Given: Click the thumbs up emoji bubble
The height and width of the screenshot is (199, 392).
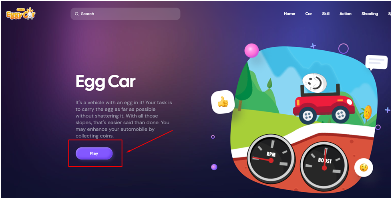Looking at the screenshot, I should point(223,102).
